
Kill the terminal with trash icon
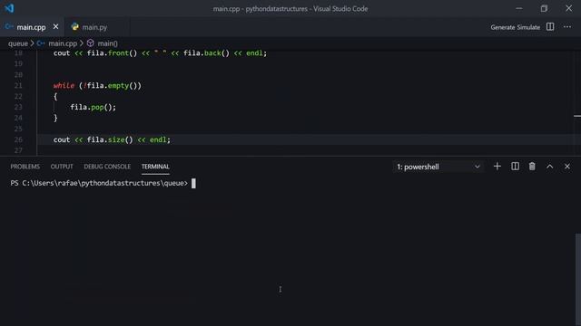532,167
